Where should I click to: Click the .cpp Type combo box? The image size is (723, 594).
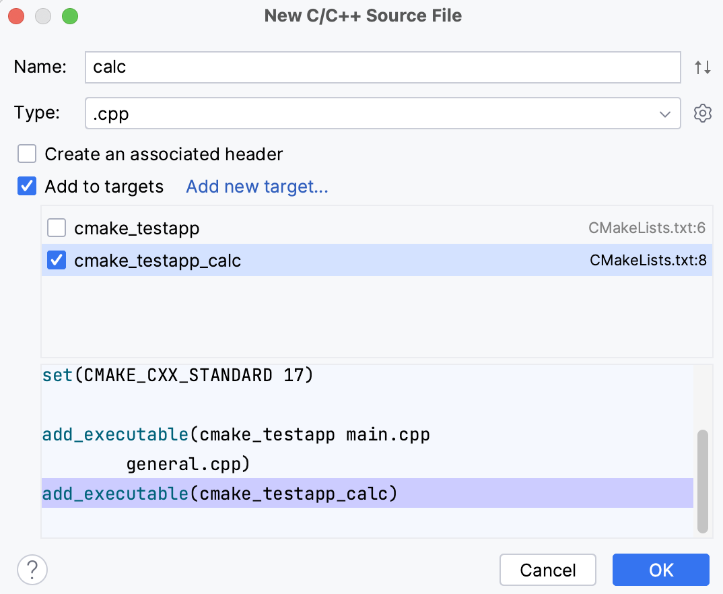(370, 114)
